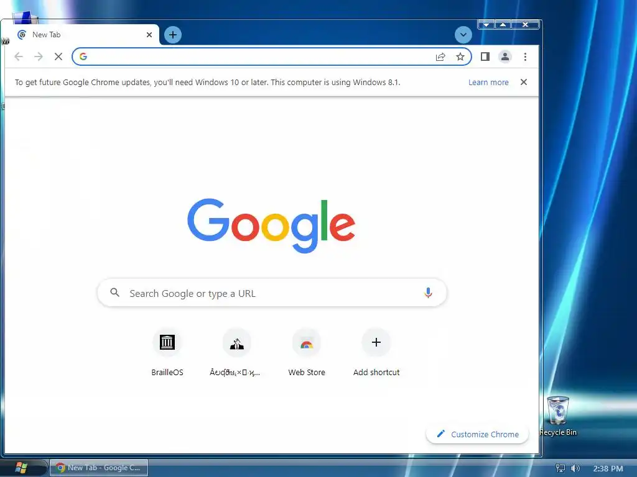Open the Web Store shortcut
Viewport: 637px width, 477px height.
(307, 353)
